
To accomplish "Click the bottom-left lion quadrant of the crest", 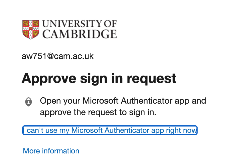I will [x=26, y=33].
